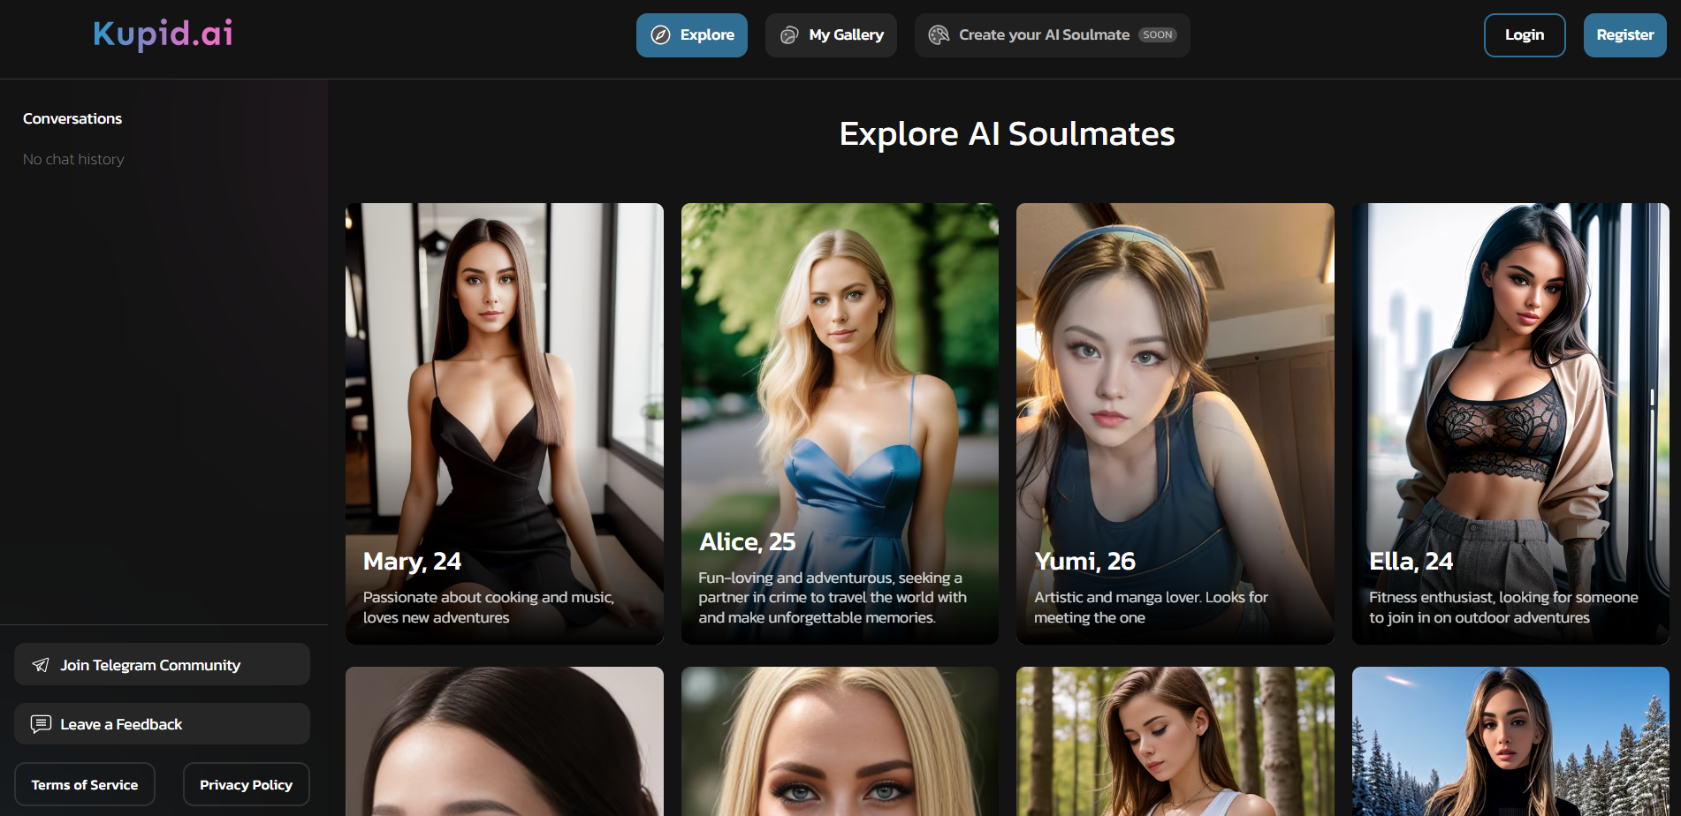Click the feedback speech bubble icon
The width and height of the screenshot is (1681, 816).
tap(41, 724)
